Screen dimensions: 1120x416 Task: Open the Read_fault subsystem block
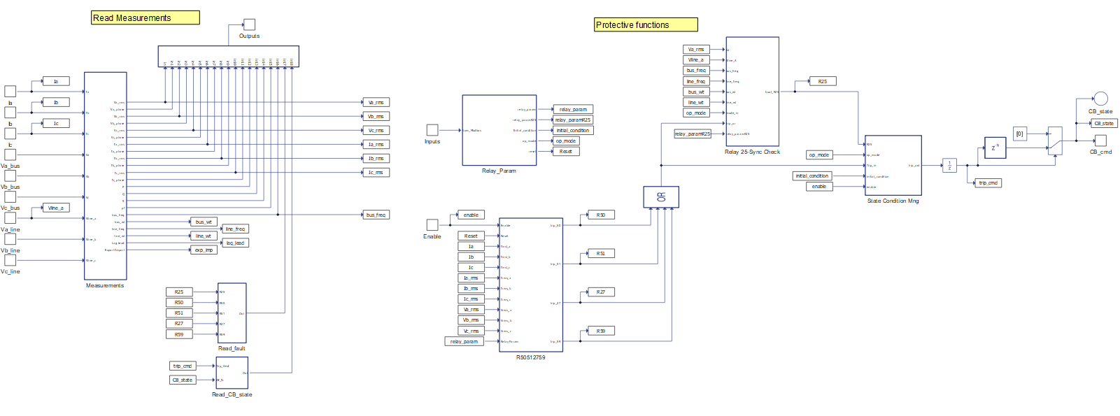point(232,313)
